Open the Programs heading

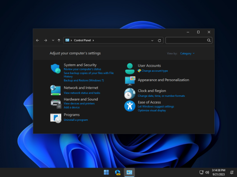coord(72,115)
